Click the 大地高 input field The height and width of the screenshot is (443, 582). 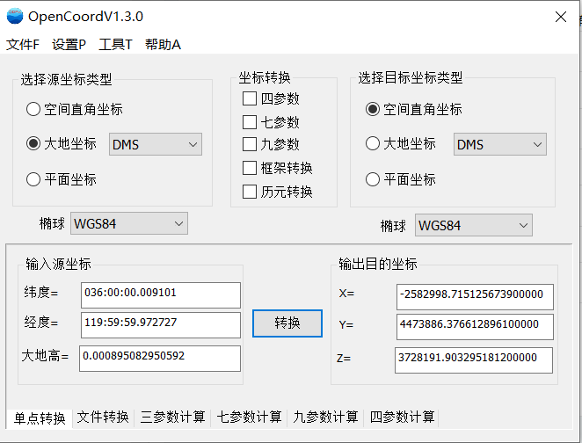[x=159, y=358]
